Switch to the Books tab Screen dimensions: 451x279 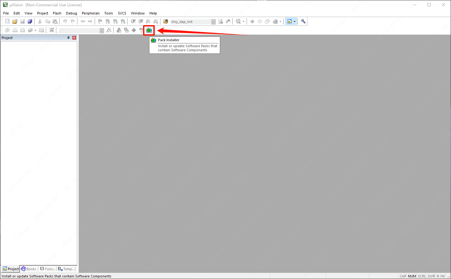pyautogui.click(x=29, y=269)
